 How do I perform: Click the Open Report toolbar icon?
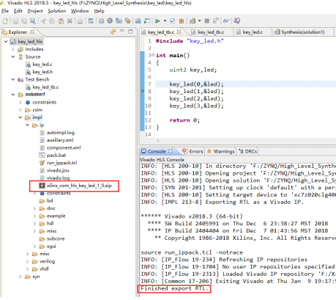point(193,21)
